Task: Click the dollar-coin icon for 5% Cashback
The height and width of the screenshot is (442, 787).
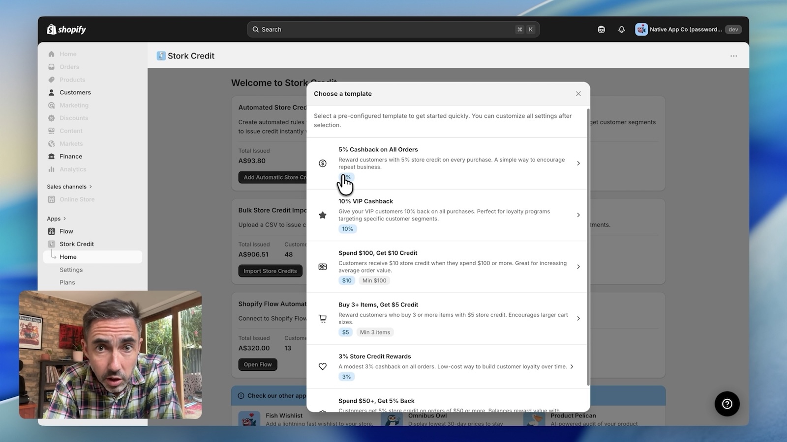Action: [323, 163]
